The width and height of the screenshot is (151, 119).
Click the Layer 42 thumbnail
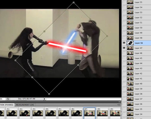[130, 74]
